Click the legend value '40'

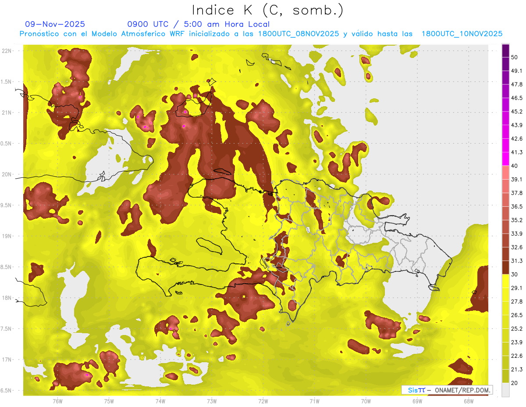514,166
